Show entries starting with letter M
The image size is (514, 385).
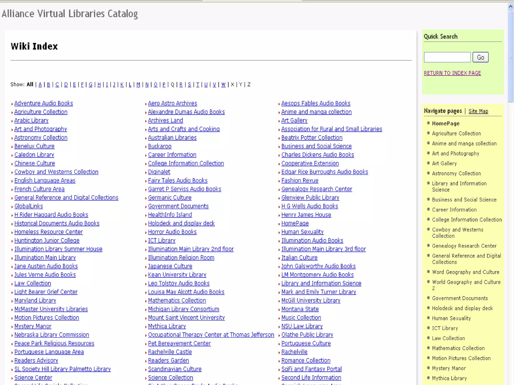point(138,84)
